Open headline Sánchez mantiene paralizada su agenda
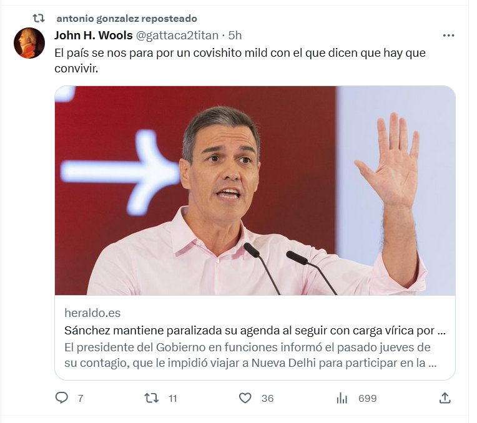 (255, 331)
